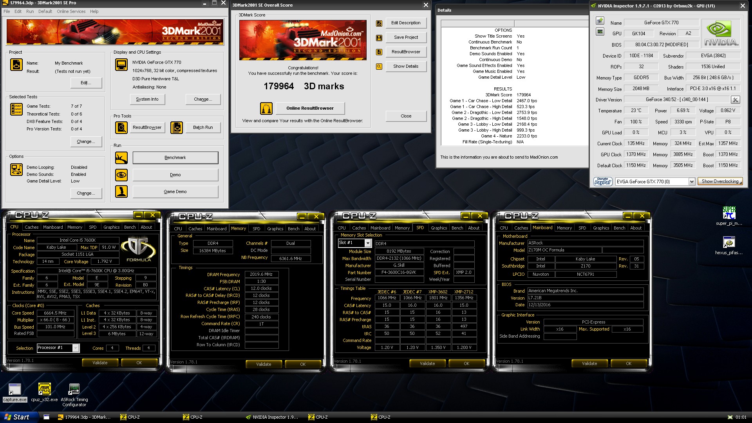Click the NVIDIA logo in Inspector
This screenshot has width=752, height=423.
721,34
